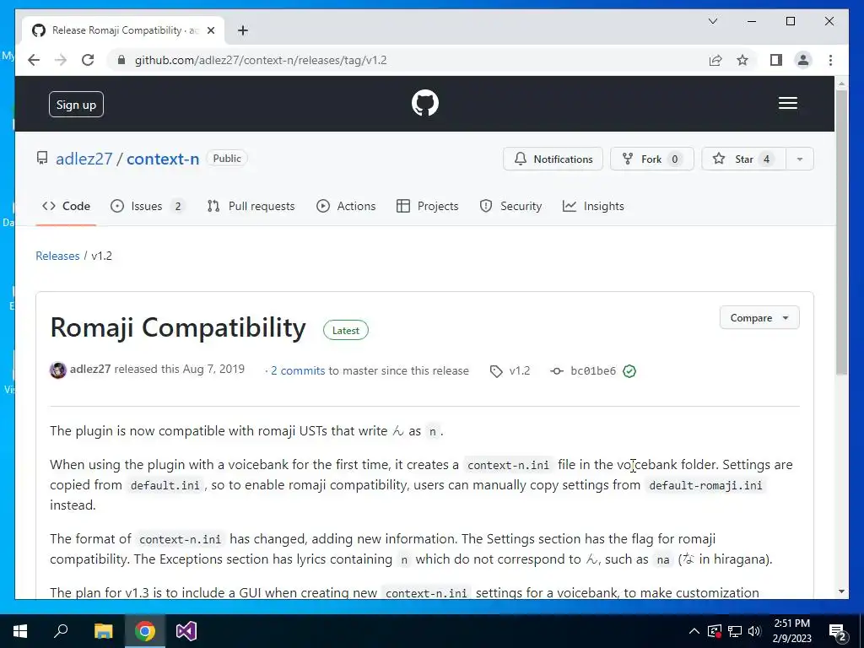The image size is (864, 648).
Task: Click the Public visibility badge
Action: pyautogui.click(x=227, y=159)
